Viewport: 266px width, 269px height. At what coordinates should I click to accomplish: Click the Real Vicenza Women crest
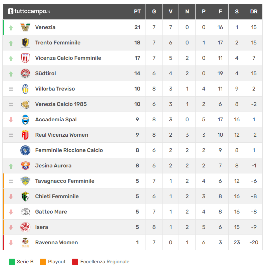[x=25, y=135]
